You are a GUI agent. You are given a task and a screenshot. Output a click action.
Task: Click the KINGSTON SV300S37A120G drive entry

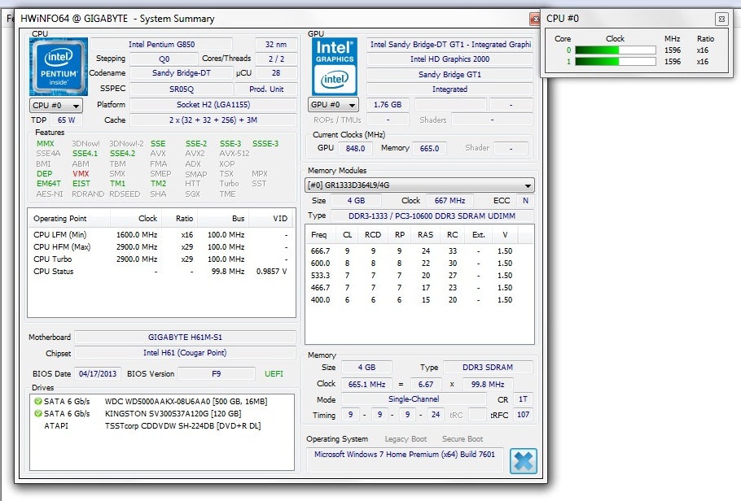(x=173, y=414)
